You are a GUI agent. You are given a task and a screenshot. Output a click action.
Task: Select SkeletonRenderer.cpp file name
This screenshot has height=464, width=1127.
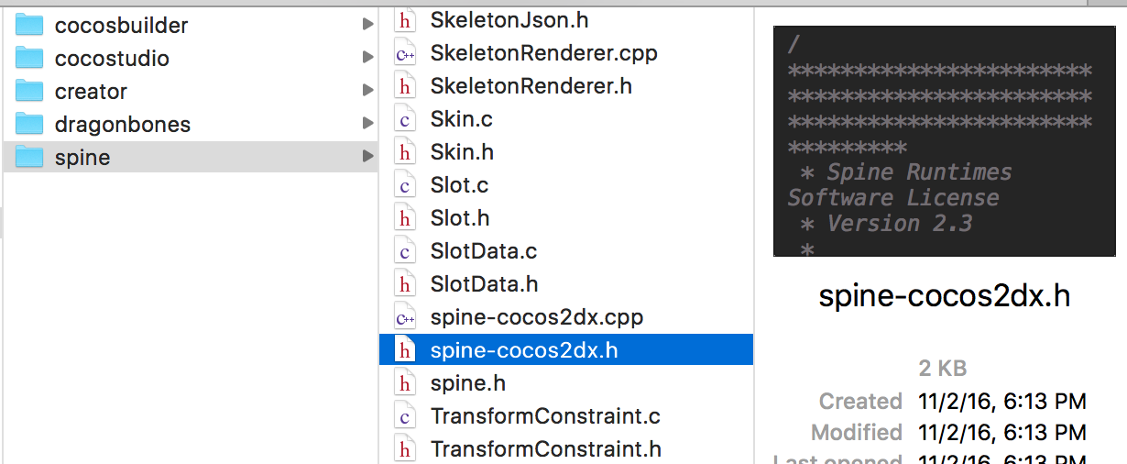(544, 53)
